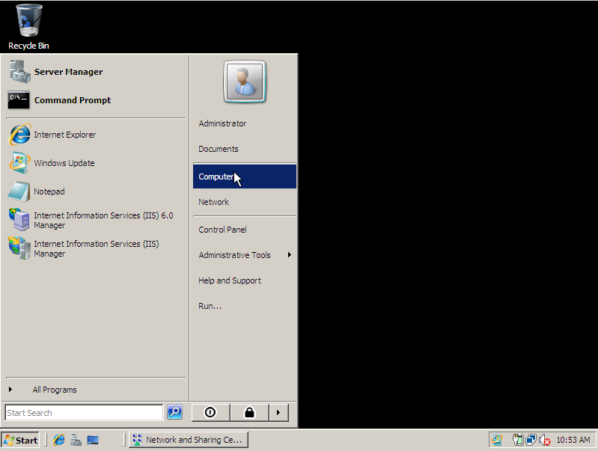Click the network connection tray icon
The image size is (598, 451).
click(531, 440)
